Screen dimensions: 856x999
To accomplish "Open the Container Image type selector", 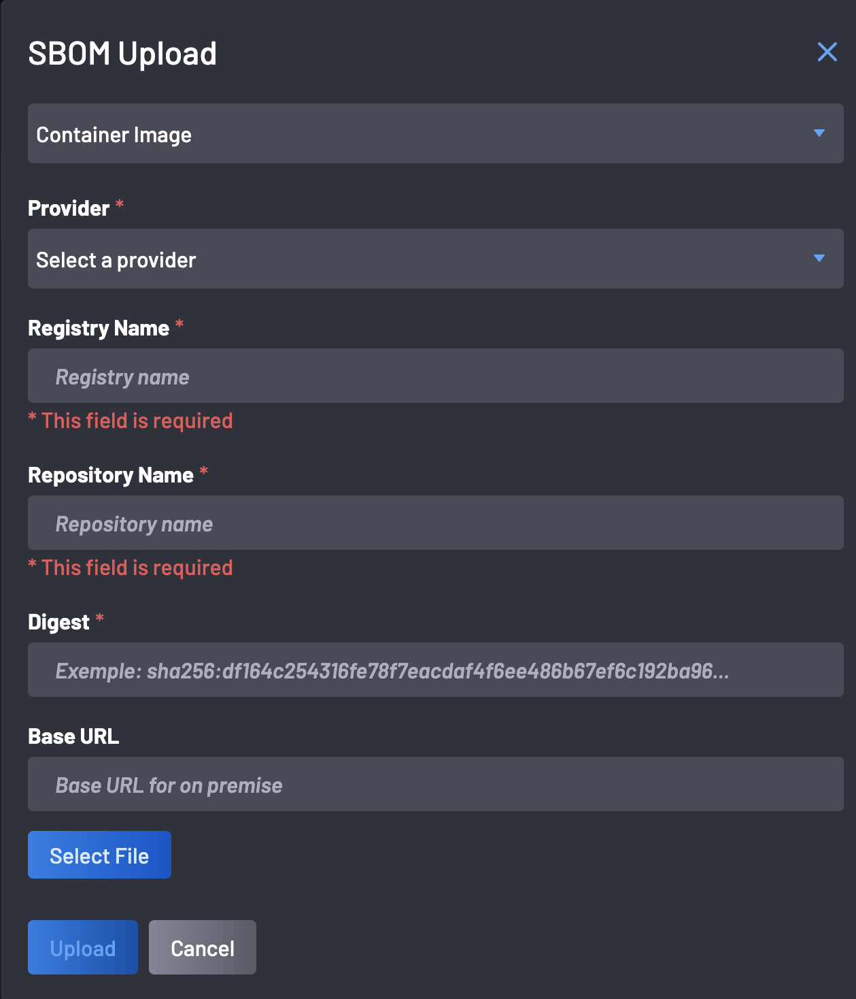I will pos(435,133).
